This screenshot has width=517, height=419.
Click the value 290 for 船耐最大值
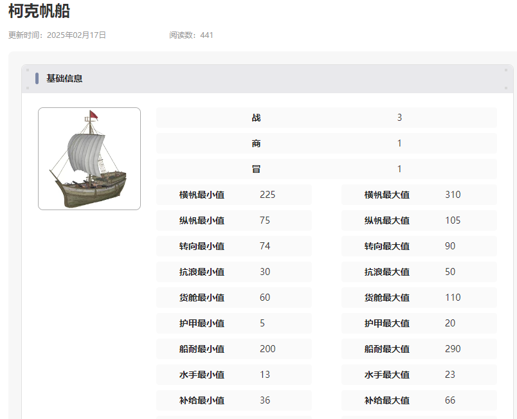coord(453,349)
